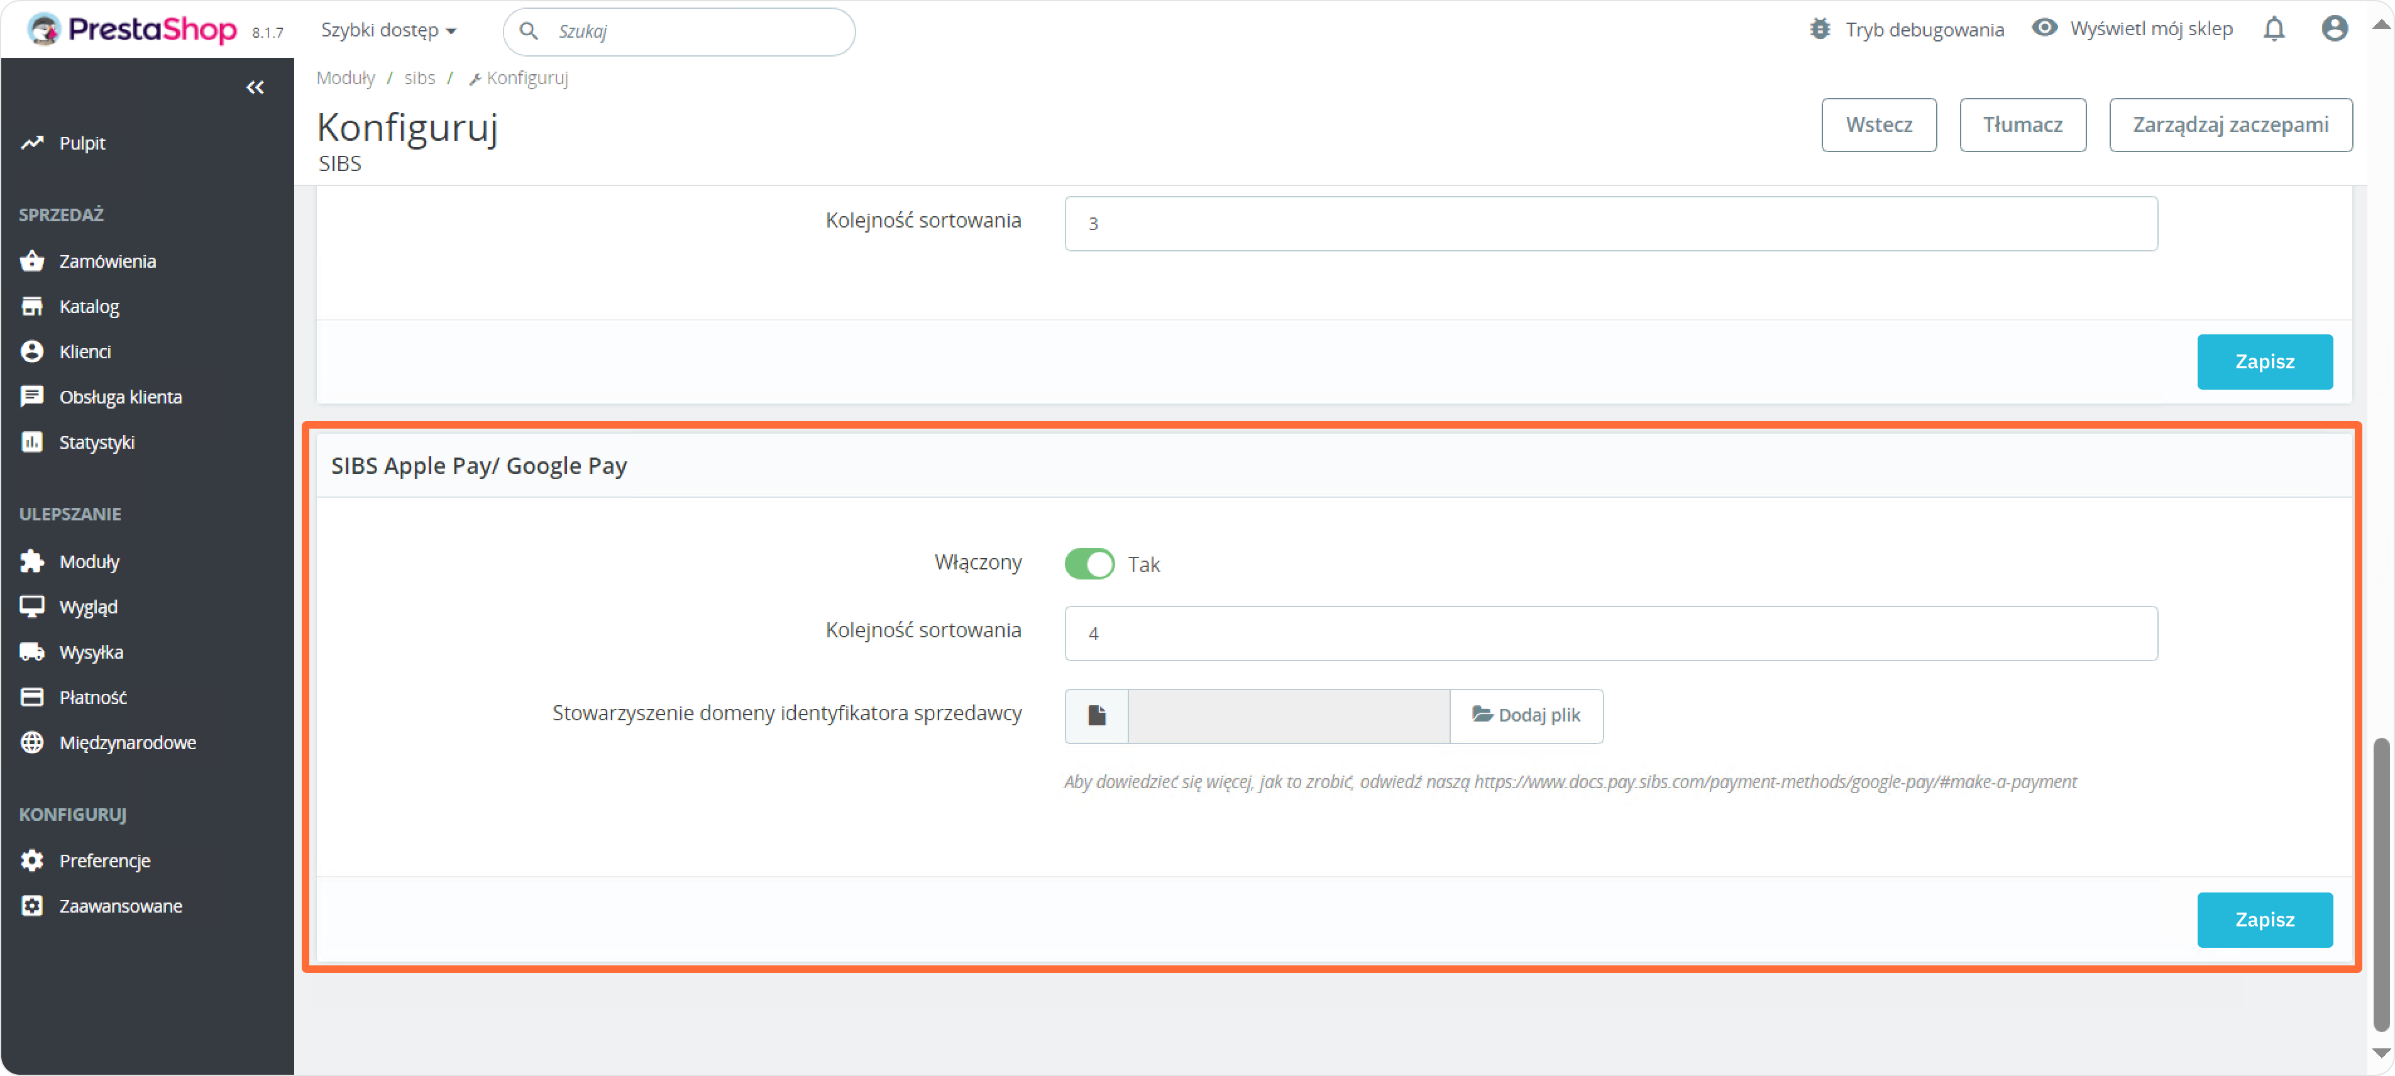
Task: Click the debug mode bug icon
Action: click(x=1819, y=30)
